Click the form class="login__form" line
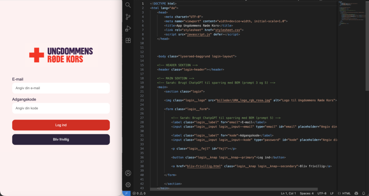369x196 pixels. [187, 109]
